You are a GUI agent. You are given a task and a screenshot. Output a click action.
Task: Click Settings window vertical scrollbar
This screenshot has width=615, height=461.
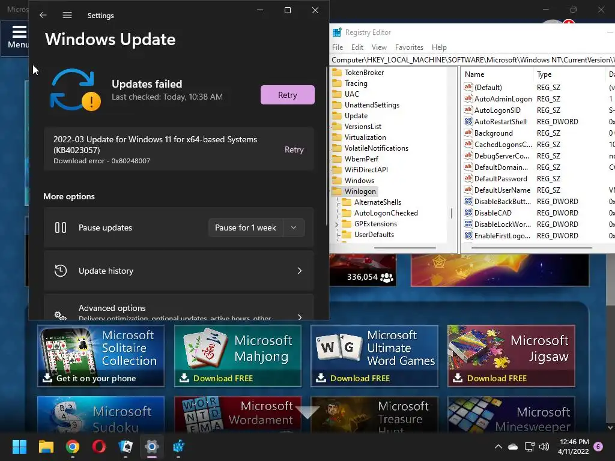click(327, 146)
